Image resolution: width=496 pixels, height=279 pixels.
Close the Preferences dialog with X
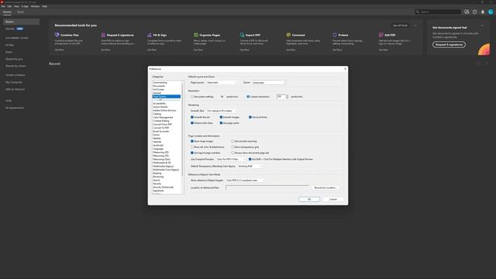click(345, 69)
